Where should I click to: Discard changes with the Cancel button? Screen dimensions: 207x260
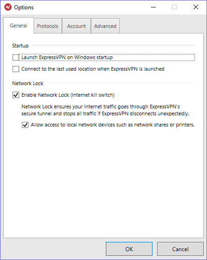coord(180,249)
